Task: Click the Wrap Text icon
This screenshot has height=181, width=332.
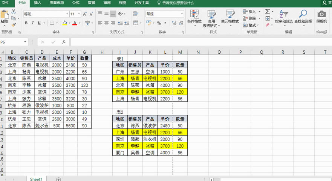Action: 136,14
